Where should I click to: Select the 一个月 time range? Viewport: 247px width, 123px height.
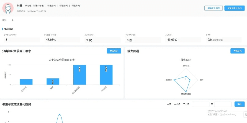click(177, 104)
